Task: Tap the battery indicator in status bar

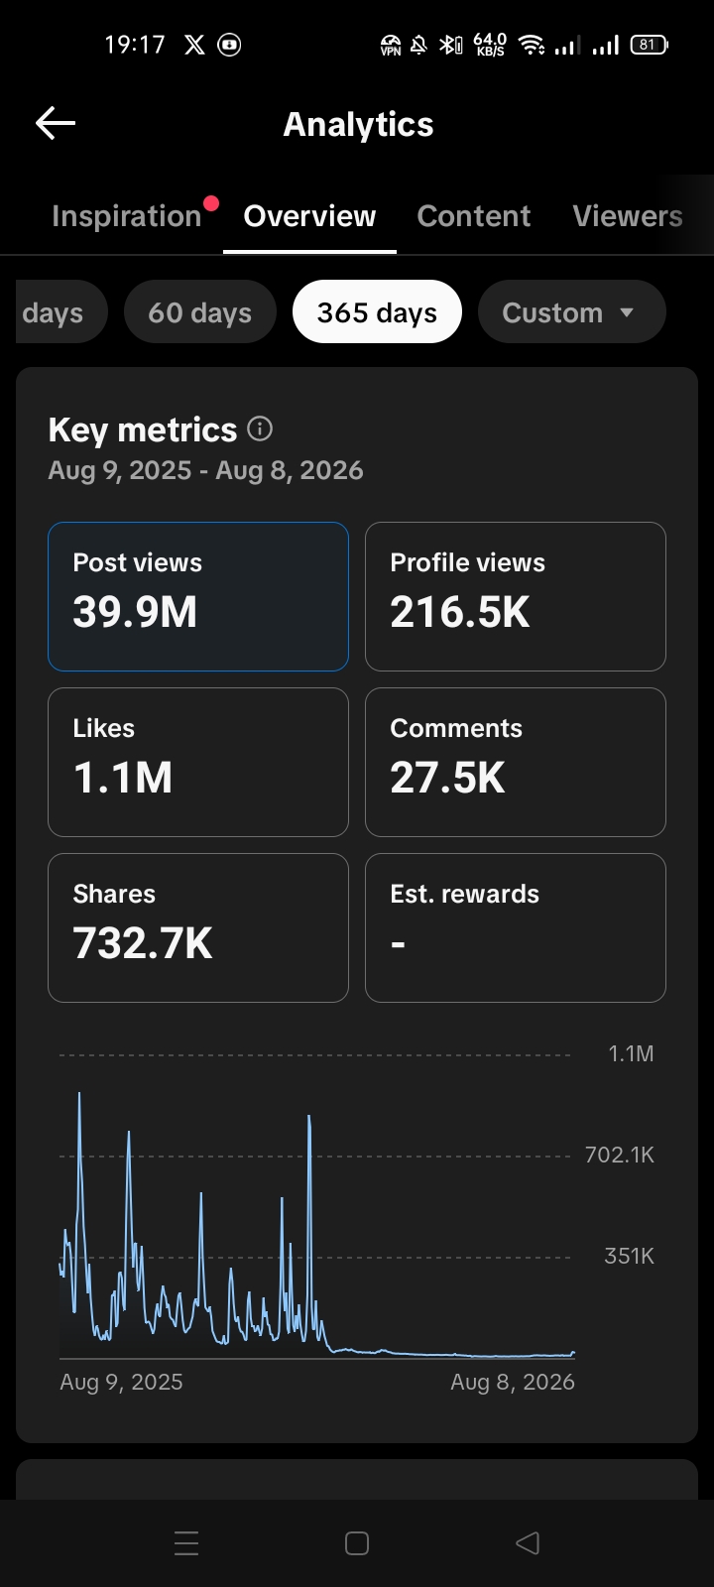Action: 650,45
